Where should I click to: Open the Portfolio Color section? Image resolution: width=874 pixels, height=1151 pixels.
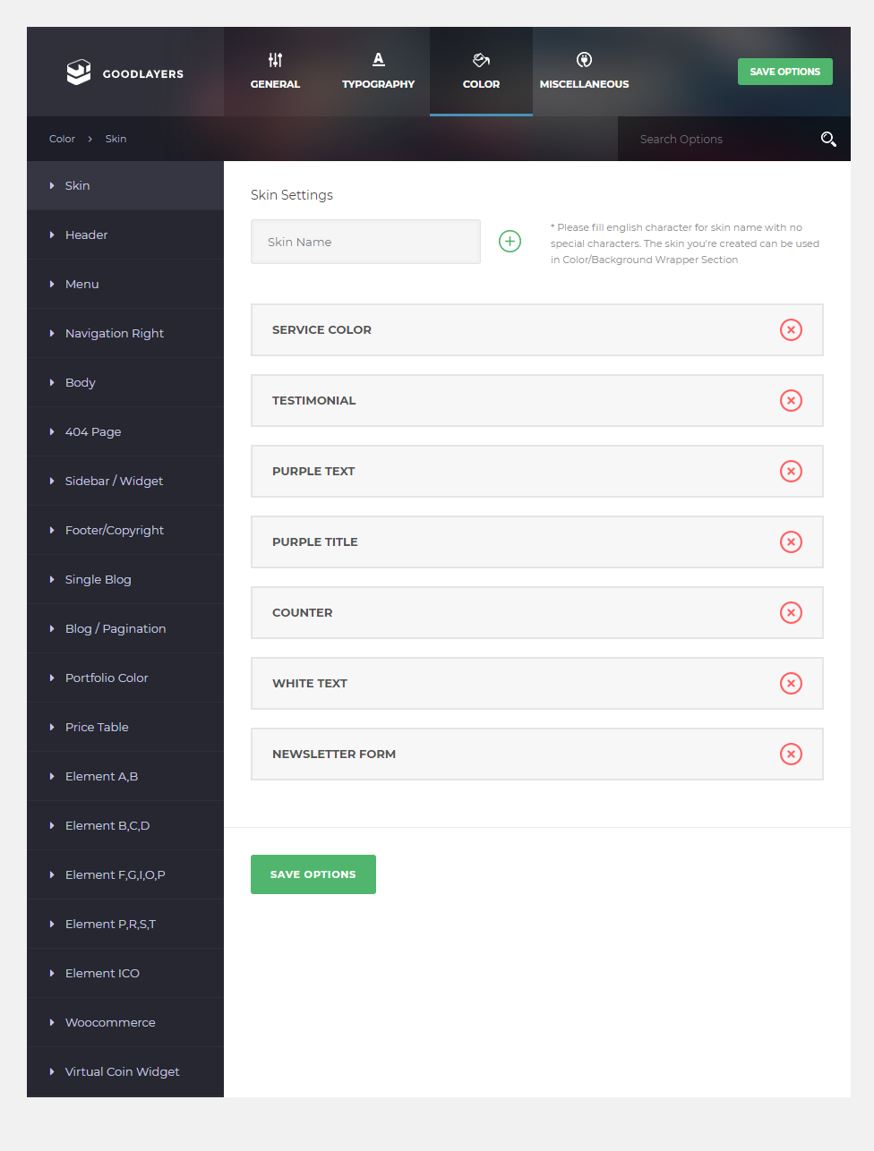click(125, 678)
